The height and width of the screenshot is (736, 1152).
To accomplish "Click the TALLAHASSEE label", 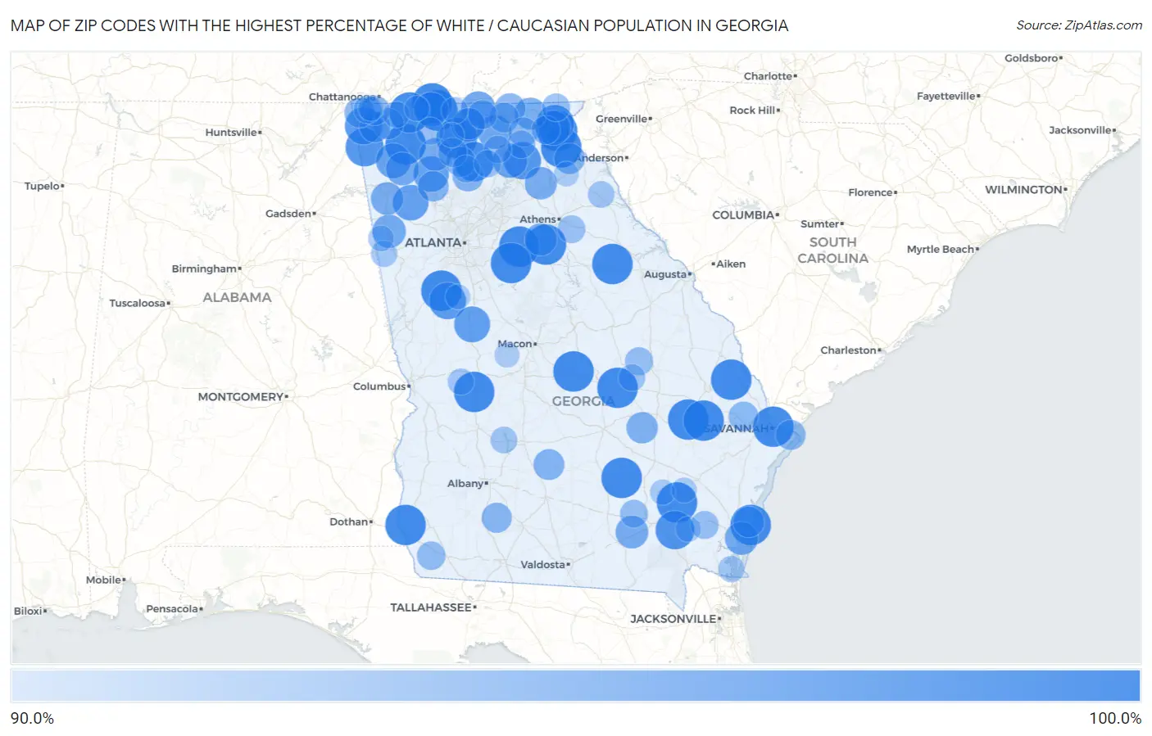I will coord(431,607).
